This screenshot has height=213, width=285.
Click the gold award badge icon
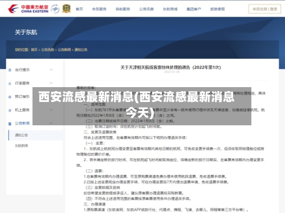coord(67,9)
